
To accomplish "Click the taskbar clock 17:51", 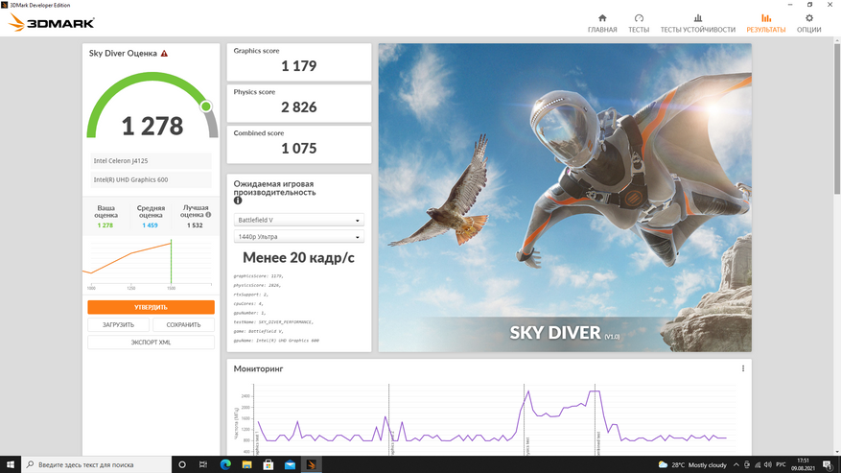I will point(803,464).
